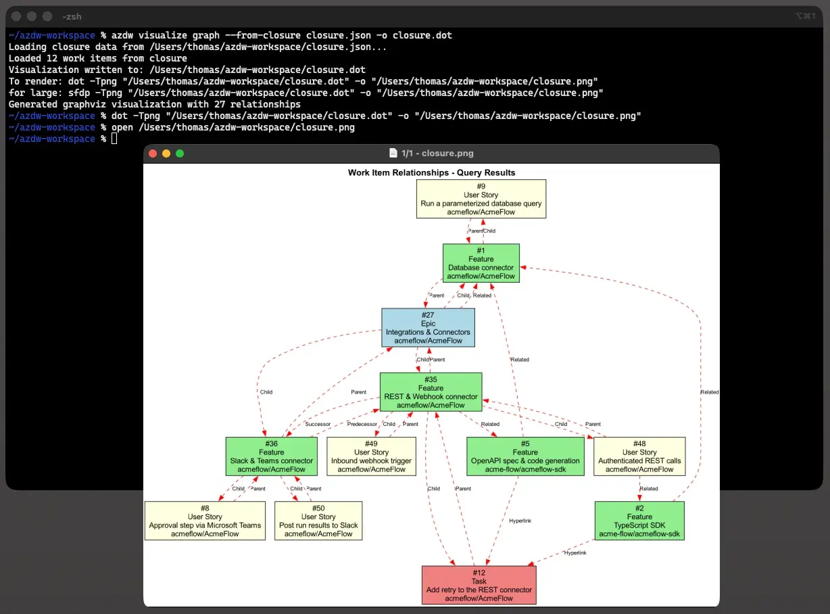The height and width of the screenshot is (614, 830).
Task: Select the #5 OpenAPI spec & code generation node
Action: [525, 456]
